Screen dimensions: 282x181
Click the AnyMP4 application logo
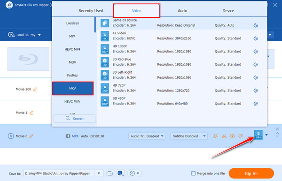click(9, 5)
